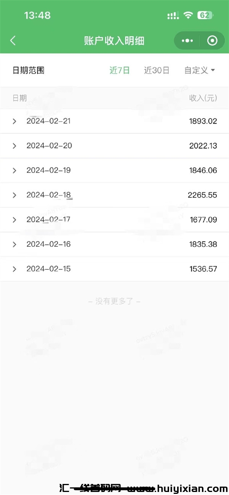Tap the Wi-Fi status icon
229x495 pixels.
click(188, 15)
